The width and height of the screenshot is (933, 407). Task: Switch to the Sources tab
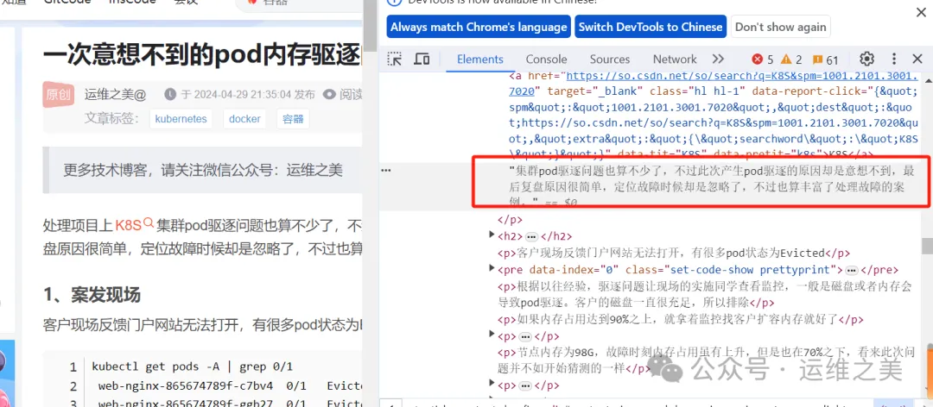point(610,59)
